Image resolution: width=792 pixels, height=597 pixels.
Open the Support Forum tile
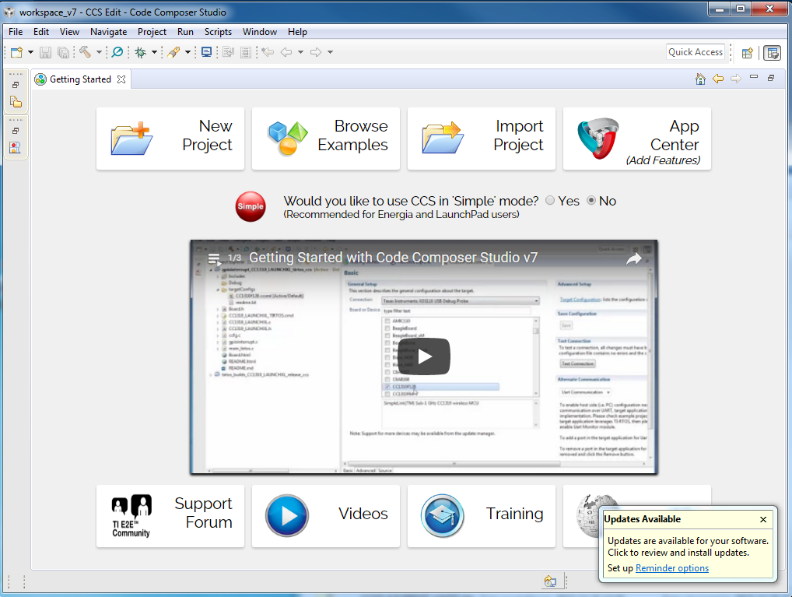click(170, 515)
